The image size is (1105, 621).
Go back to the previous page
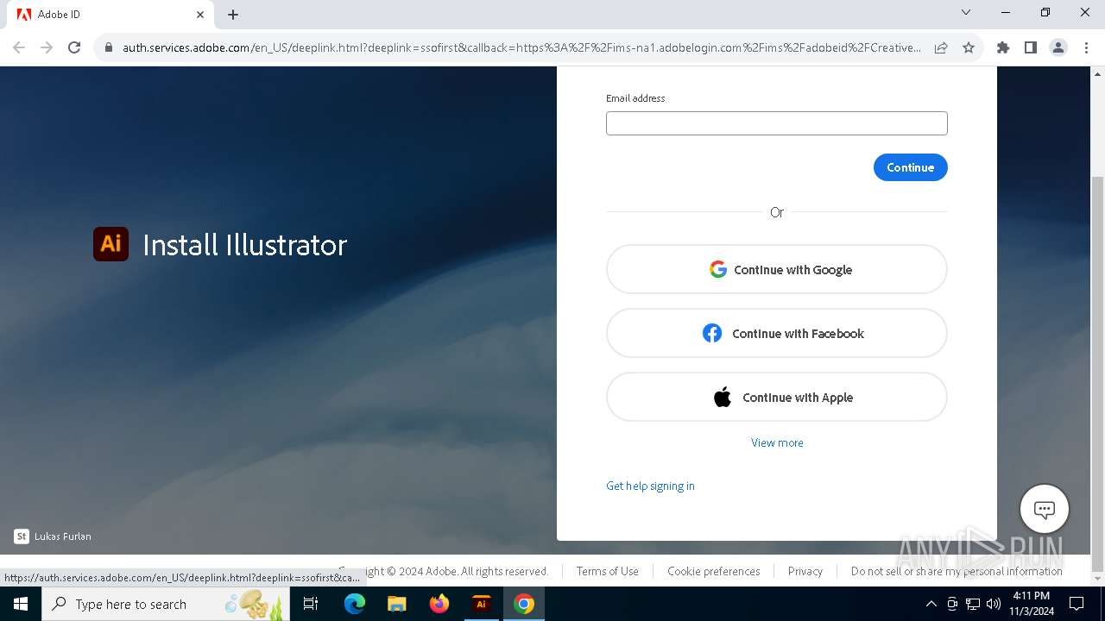click(x=19, y=47)
